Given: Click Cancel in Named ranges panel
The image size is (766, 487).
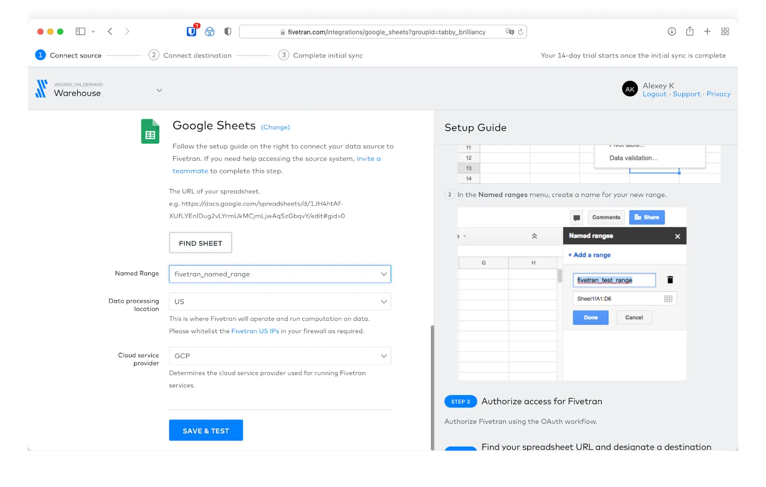Looking at the screenshot, I should (634, 317).
